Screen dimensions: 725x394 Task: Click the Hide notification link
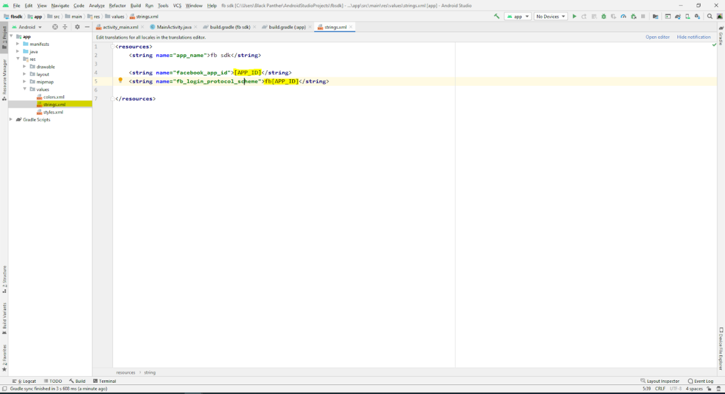click(x=693, y=37)
